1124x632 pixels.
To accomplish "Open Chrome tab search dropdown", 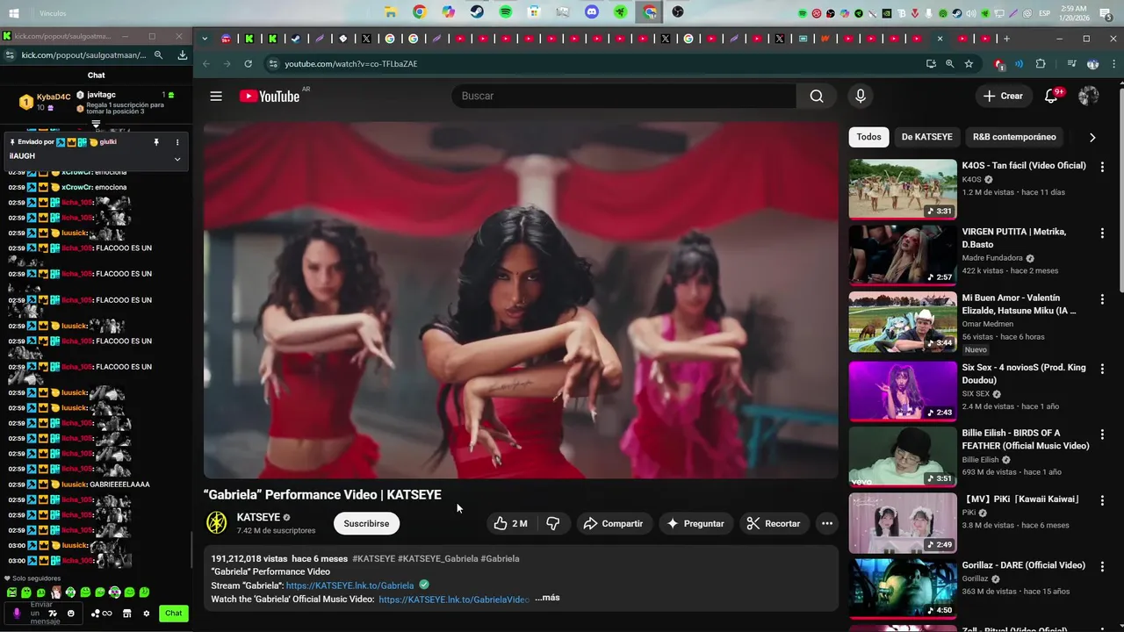I will [205, 39].
